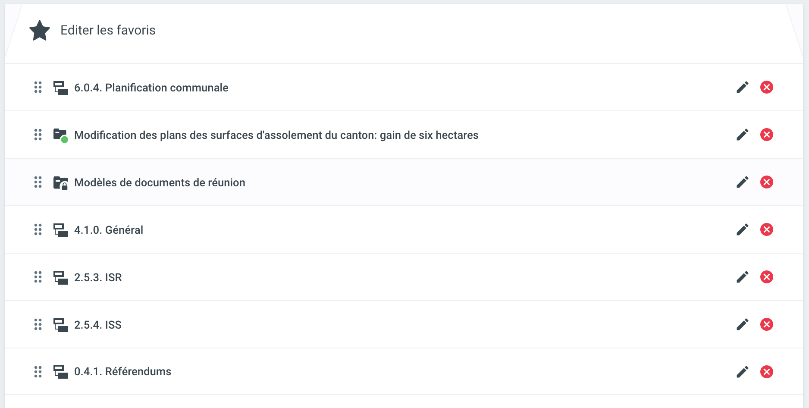Click the repository folder icon of 2.5.4. ISS
The height and width of the screenshot is (408, 809).
(60, 325)
